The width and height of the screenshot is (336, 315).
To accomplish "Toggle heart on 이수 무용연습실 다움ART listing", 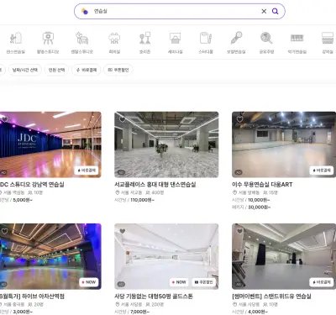I will [x=239, y=119].
